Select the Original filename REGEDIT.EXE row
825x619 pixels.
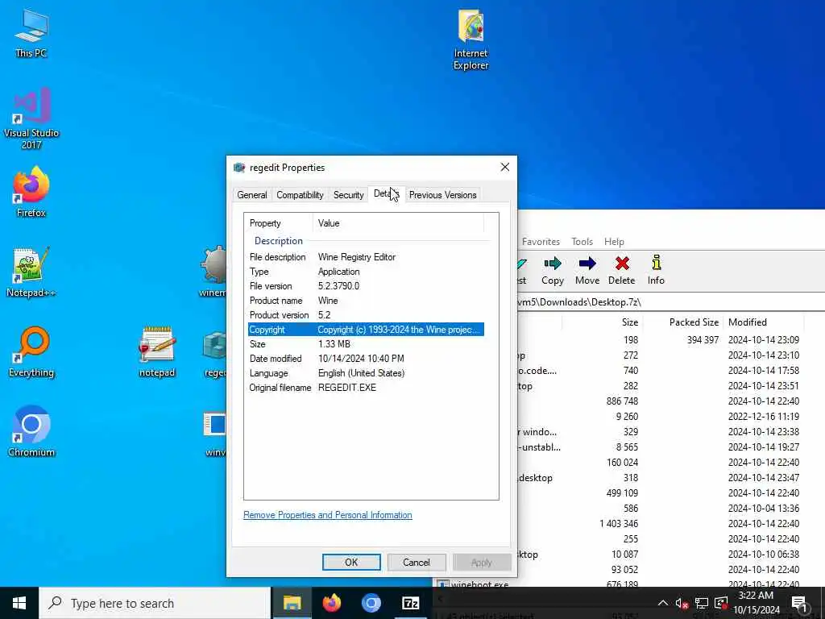click(x=366, y=388)
